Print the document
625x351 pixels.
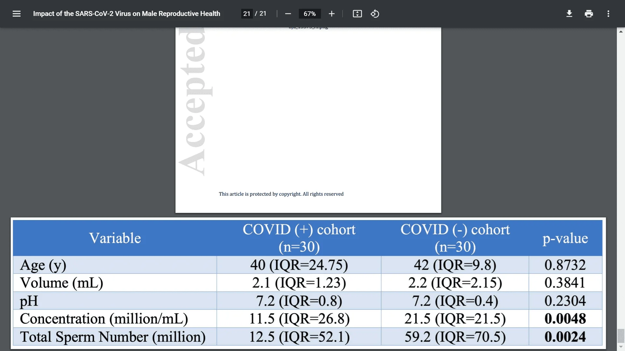pyautogui.click(x=589, y=14)
